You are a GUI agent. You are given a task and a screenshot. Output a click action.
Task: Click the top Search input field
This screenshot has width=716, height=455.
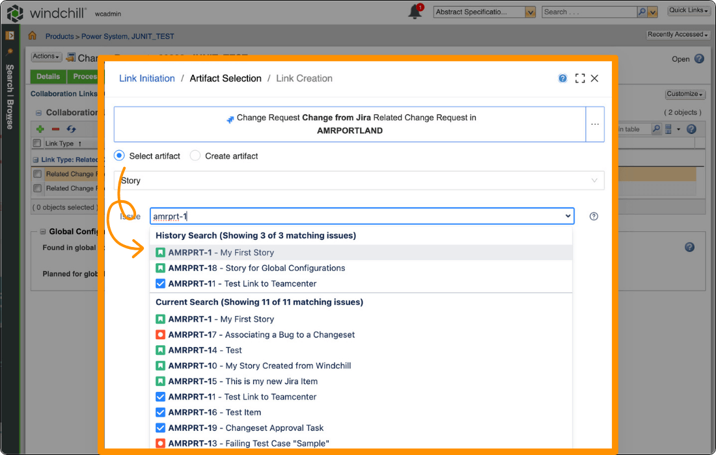[586, 11]
